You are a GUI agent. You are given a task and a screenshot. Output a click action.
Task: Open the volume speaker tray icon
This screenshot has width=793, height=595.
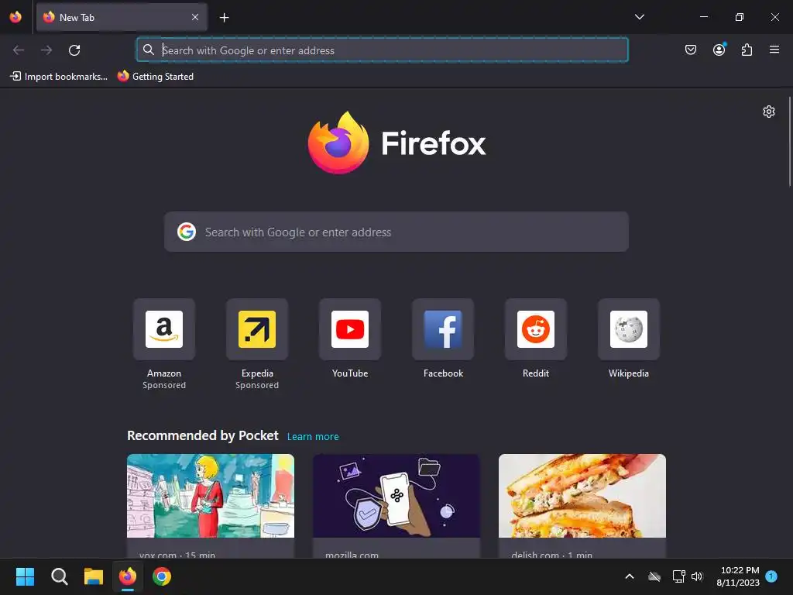pos(697,576)
